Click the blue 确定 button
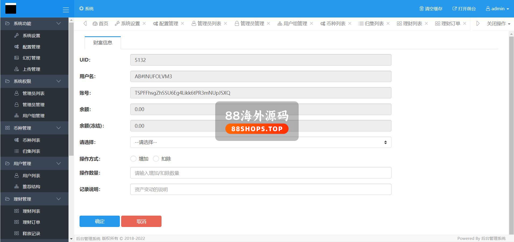Screen dimensions: 514x242 [99, 221]
